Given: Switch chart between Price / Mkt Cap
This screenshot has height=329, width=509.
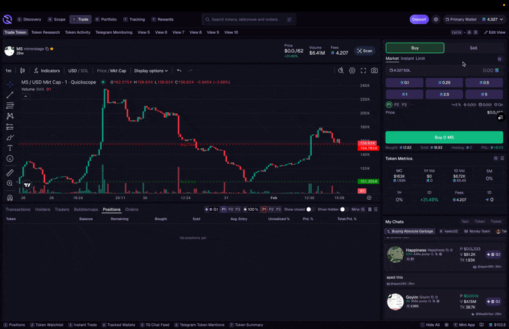Looking at the screenshot, I should (111, 71).
